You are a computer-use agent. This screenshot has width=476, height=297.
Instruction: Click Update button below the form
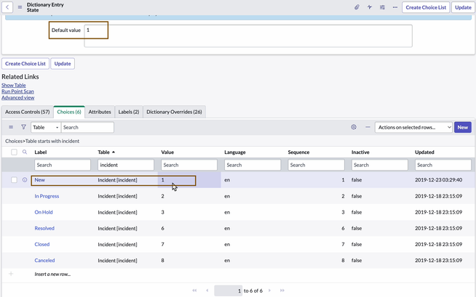click(63, 64)
